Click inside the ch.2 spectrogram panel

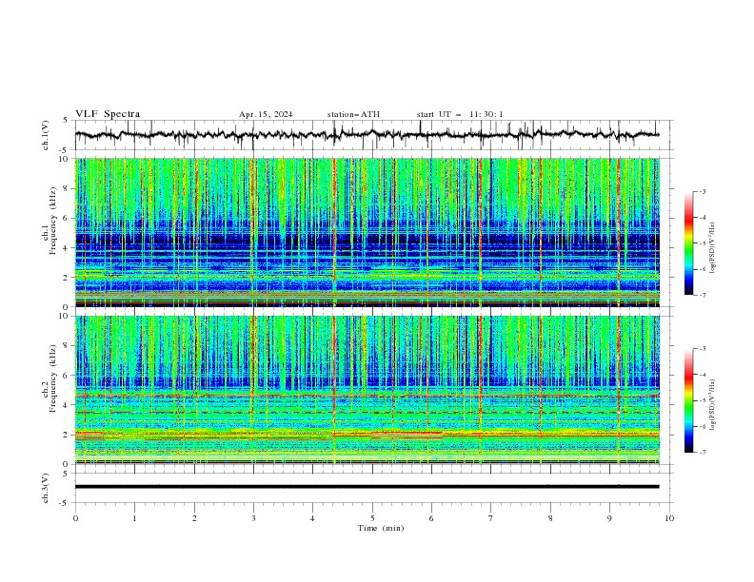coord(367,390)
